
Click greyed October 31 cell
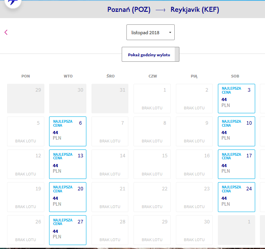click(x=110, y=98)
